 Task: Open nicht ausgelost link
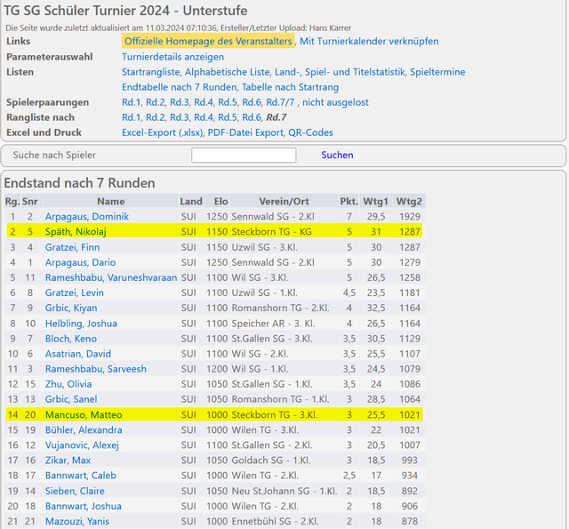[335, 102]
